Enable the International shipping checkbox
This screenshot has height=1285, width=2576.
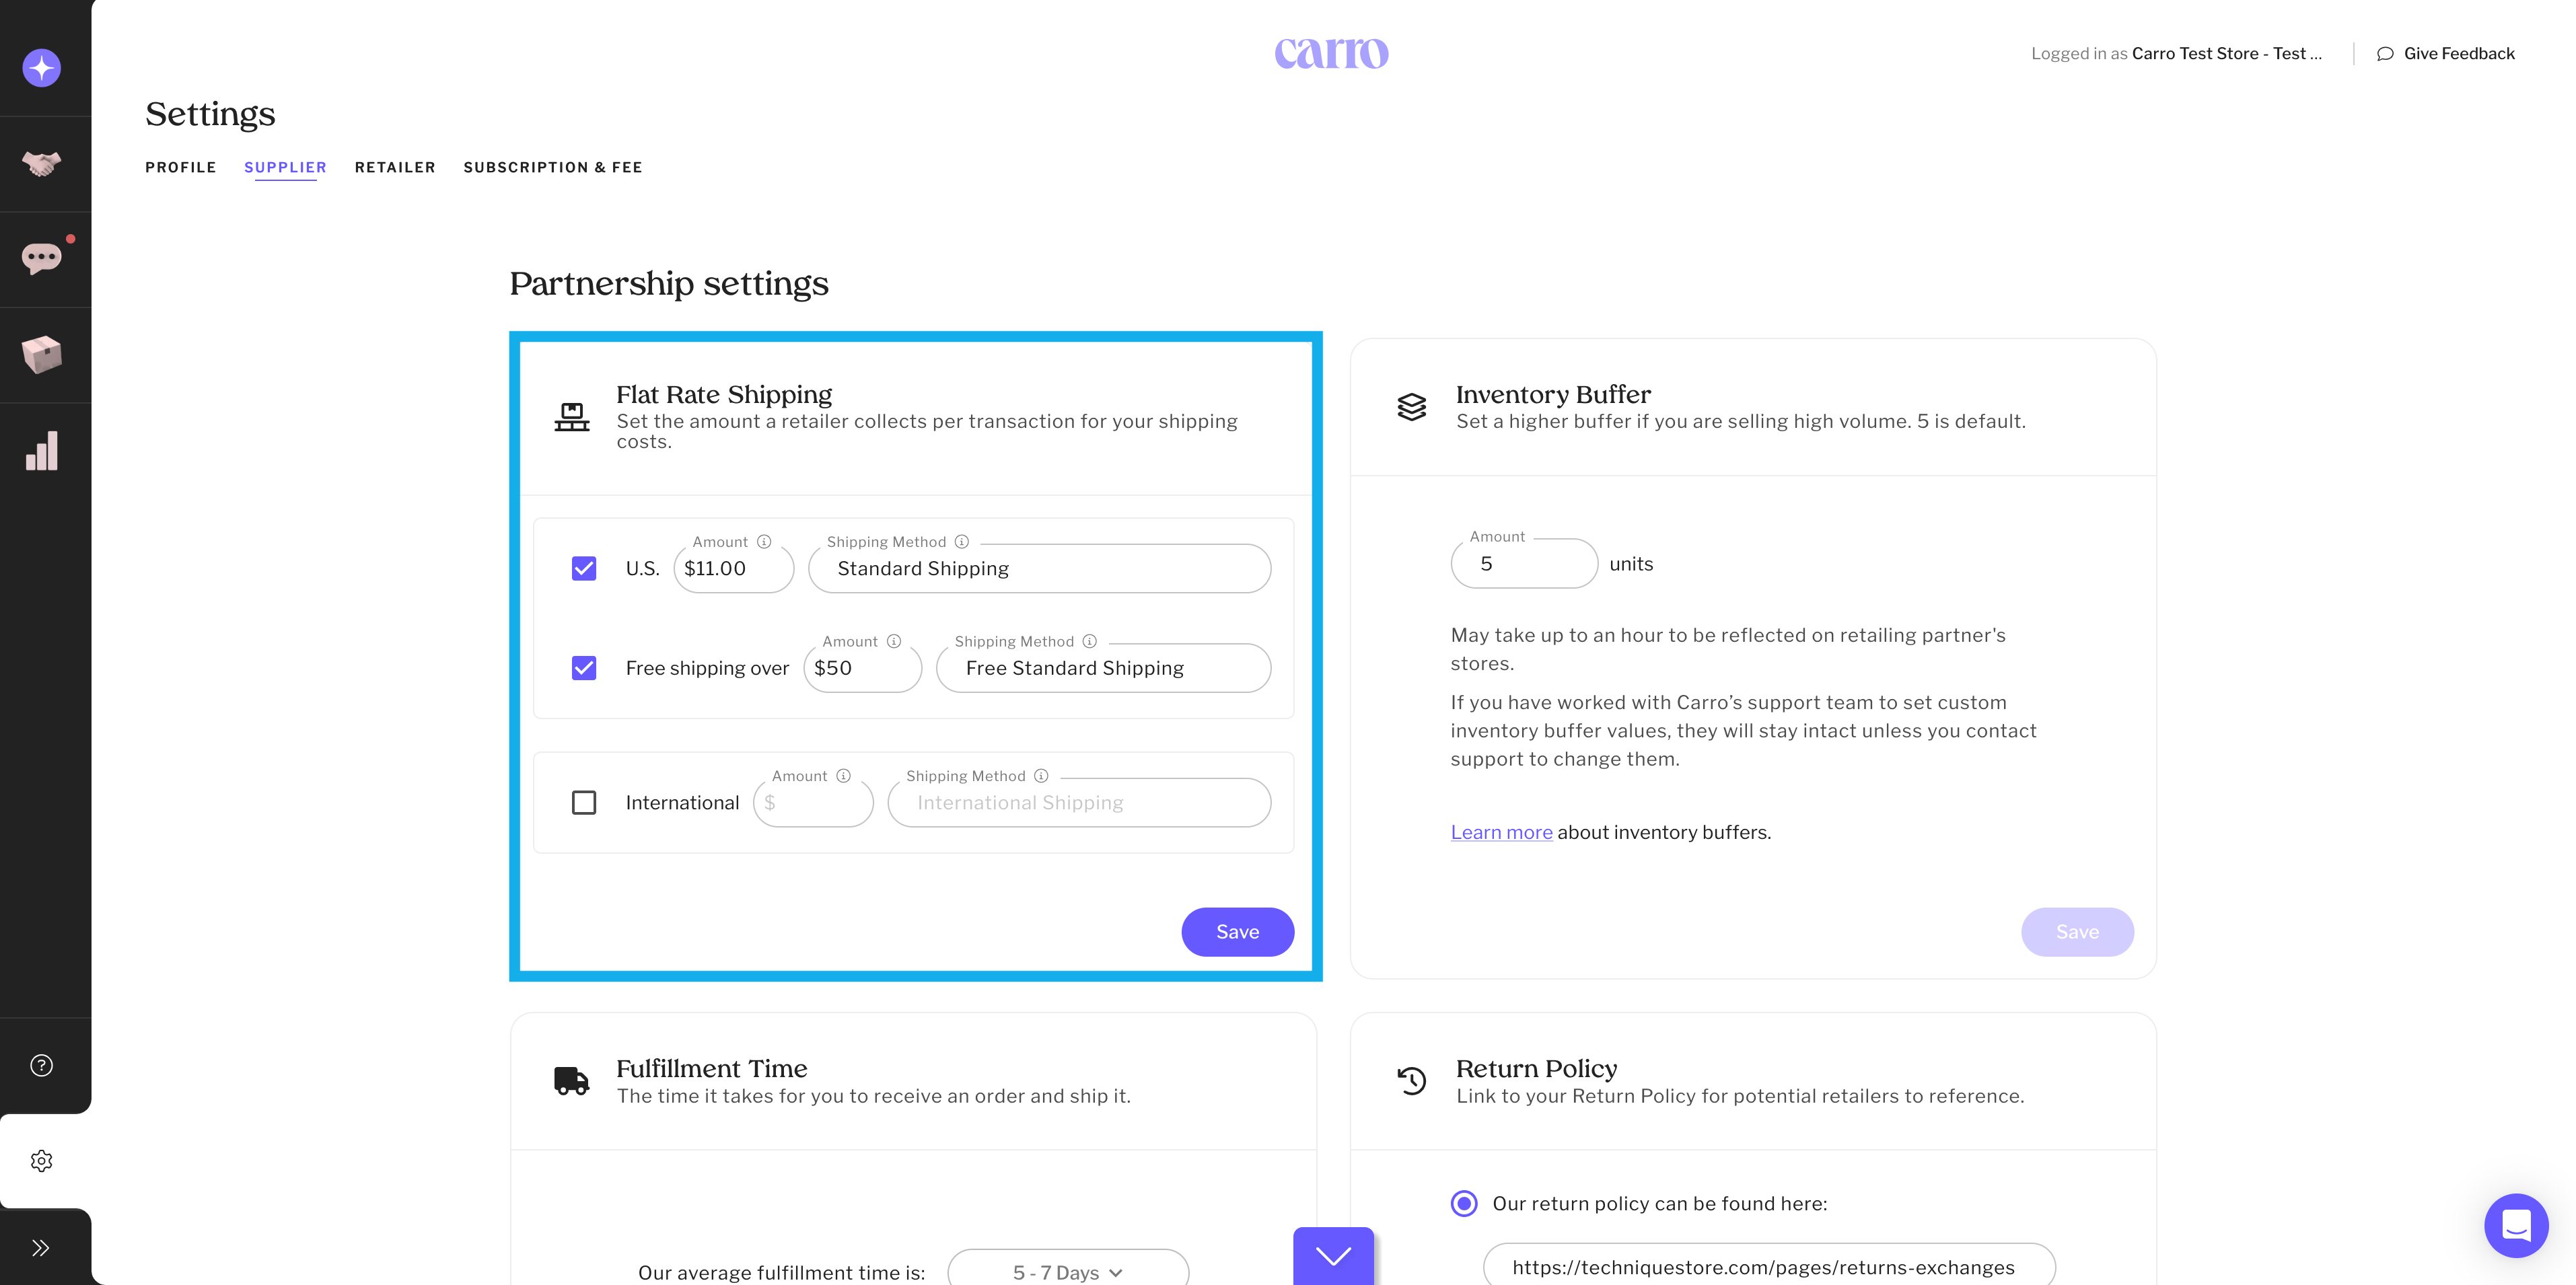(584, 803)
